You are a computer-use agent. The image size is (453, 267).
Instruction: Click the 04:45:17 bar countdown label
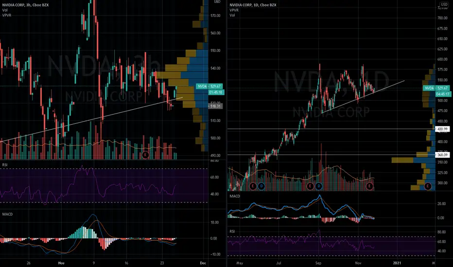(x=443, y=94)
